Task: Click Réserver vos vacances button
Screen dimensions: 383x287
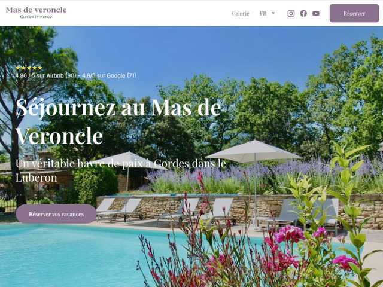Action: [x=56, y=214]
